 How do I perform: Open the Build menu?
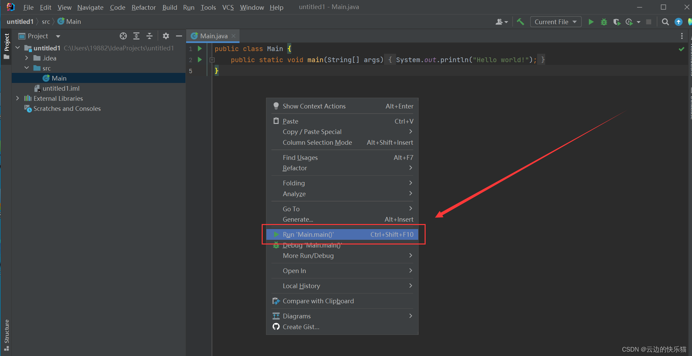click(x=170, y=7)
